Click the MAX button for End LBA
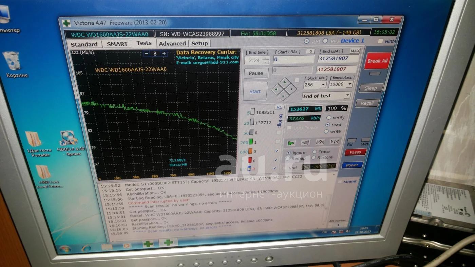Viewport: 475px width, 267px height. [355, 51]
